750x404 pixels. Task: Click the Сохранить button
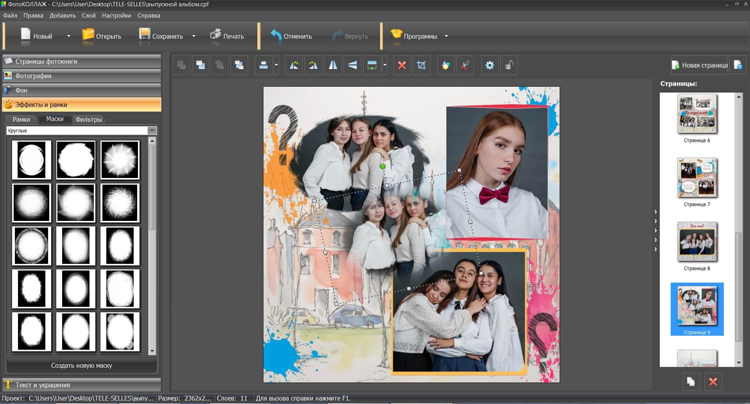pos(161,36)
